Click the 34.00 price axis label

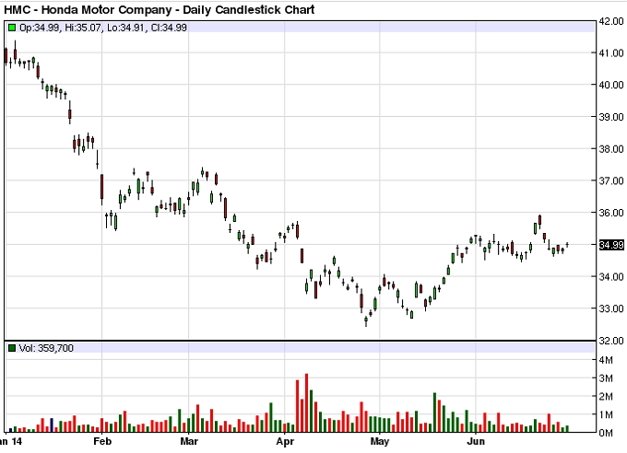tap(611, 277)
